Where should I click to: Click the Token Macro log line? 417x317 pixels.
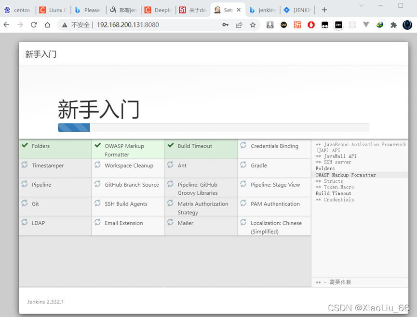[x=335, y=187]
